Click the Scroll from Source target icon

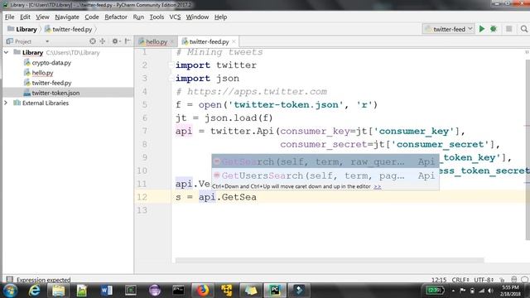[x=92, y=41]
